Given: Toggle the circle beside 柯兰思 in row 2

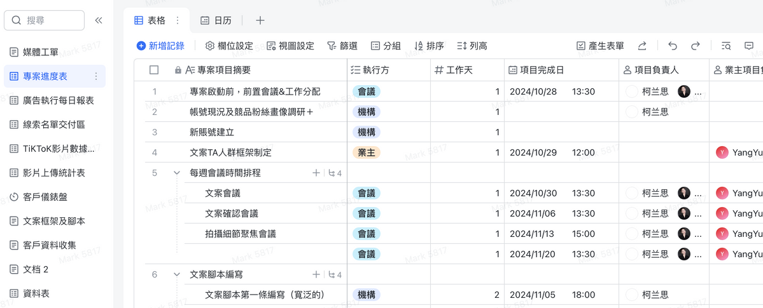Looking at the screenshot, I should pos(631,112).
